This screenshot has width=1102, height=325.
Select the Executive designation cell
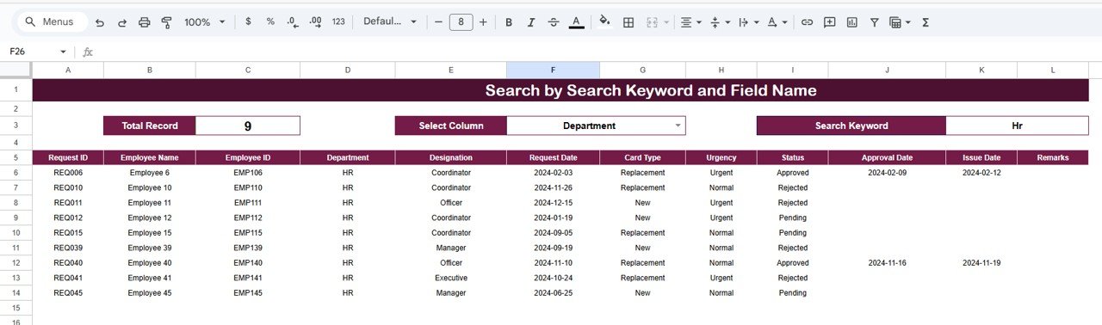(x=451, y=278)
